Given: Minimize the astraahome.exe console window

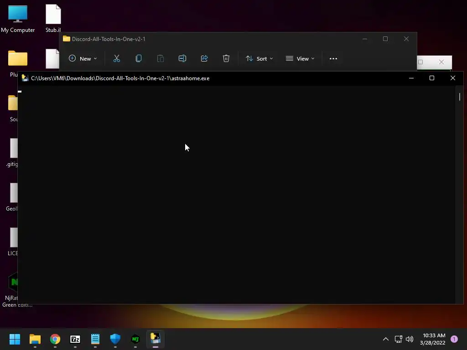Looking at the screenshot, I should [411, 78].
